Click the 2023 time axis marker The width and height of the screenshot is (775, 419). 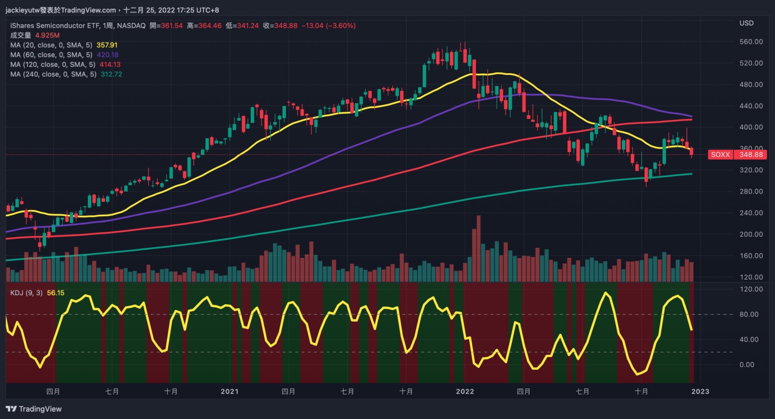[700, 391]
